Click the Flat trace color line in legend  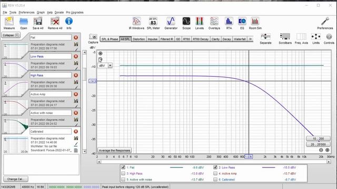(x=176, y=167)
